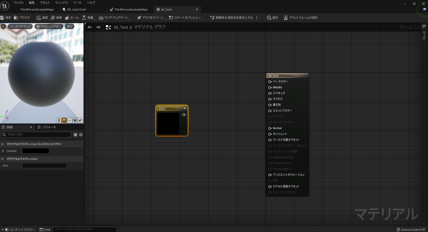Image resolution: width=428 pixels, height=232 pixels.
Task: Open the ヘルプ menu
Action: pyautogui.click(x=91, y=2)
